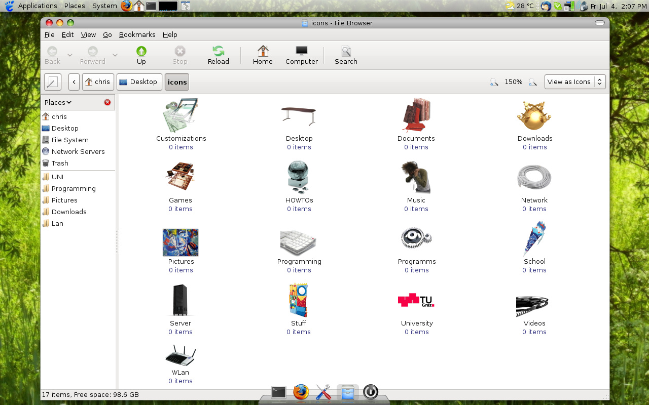The width and height of the screenshot is (649, 405).
Task: Open the Customizations folder icon
Action: click(x=181, y=115)
